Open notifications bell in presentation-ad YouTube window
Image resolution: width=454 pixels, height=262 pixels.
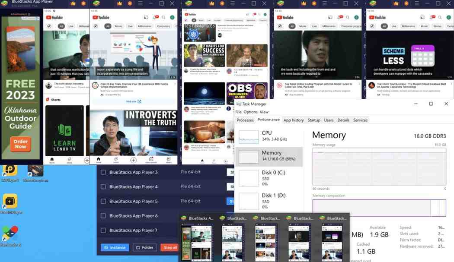pyautogui.click(x=156, y=17)
